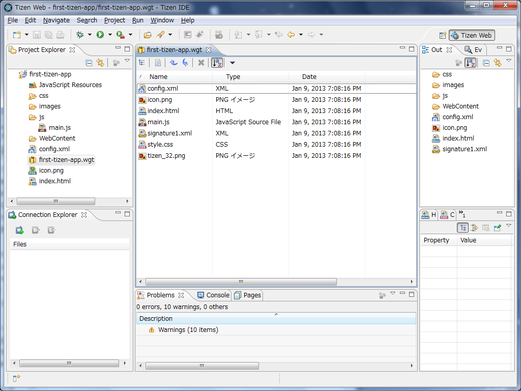Viewport: 521px width, 391px height.
Task: Click the wgt editor horizontal scrollbar thumb
Action: pos(241,282)
